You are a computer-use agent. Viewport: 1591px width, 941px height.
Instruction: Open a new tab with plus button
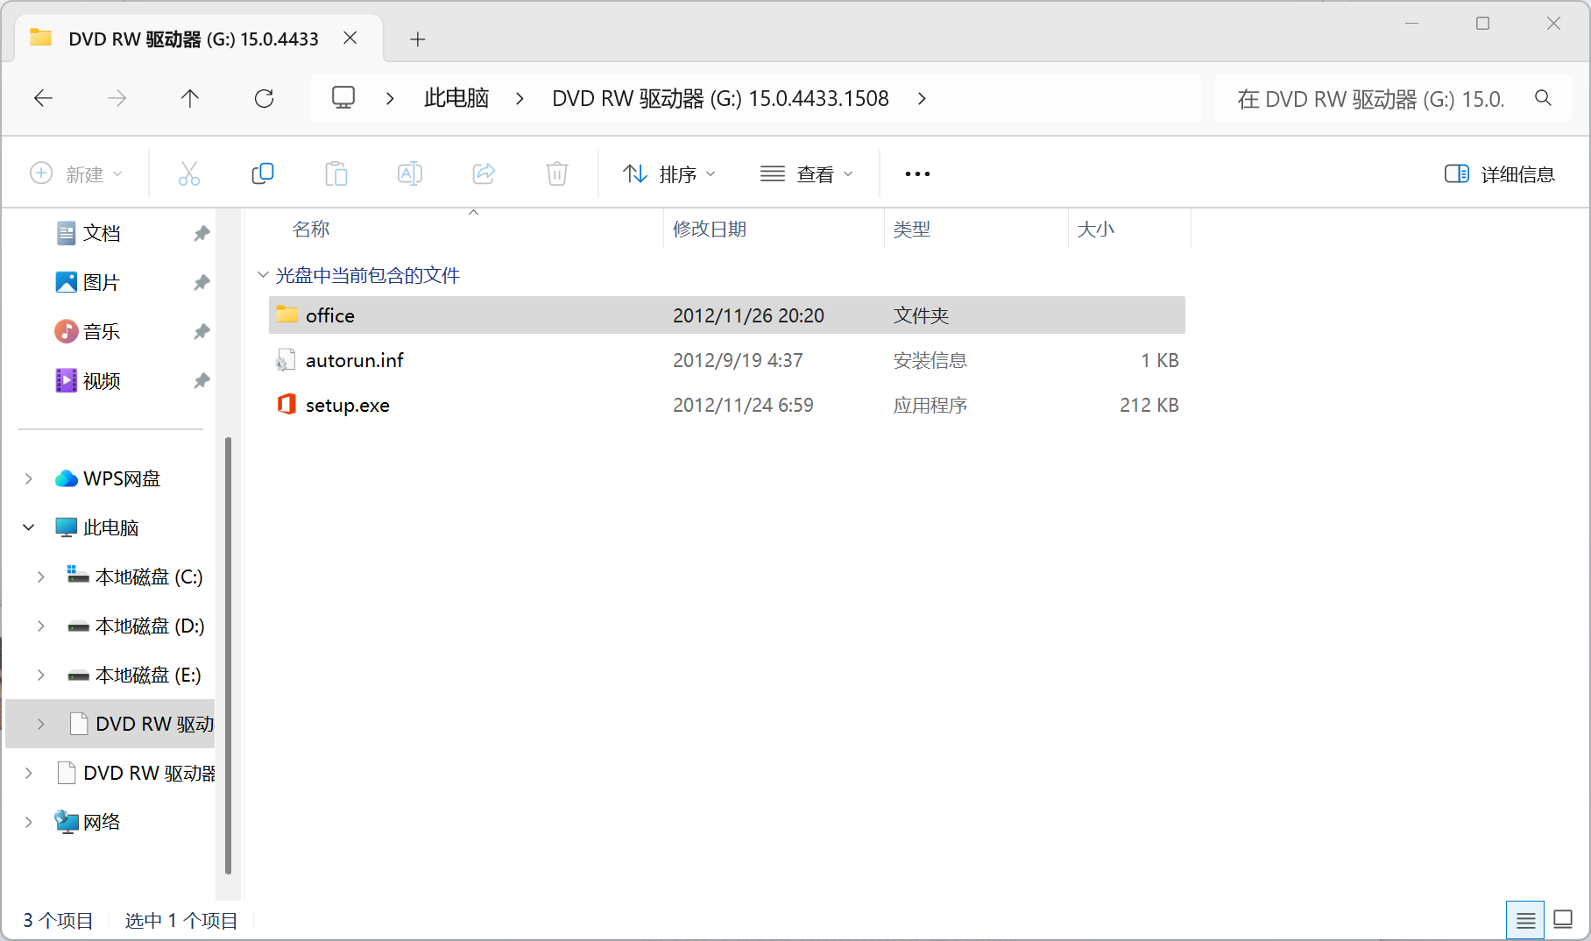coord(418,39)
